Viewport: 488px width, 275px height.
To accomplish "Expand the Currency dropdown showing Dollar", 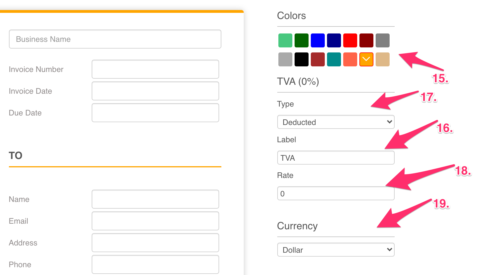I will [x=335, y=250].
